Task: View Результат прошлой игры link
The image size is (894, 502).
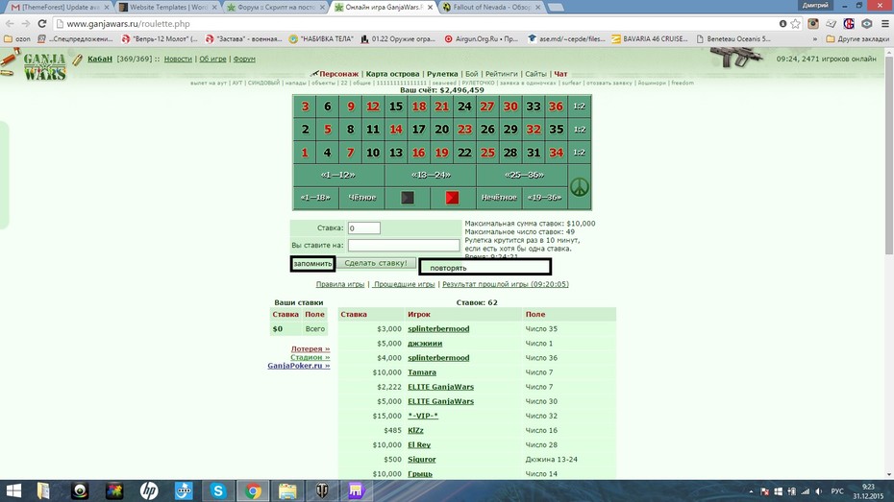Action: pyautogui.click(x=506, y=284)
